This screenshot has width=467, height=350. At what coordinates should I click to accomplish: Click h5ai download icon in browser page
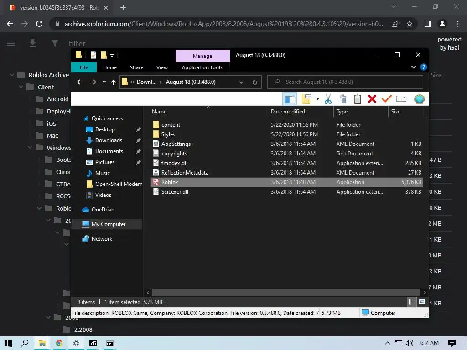pyautogui.click(x=33, y=43)
